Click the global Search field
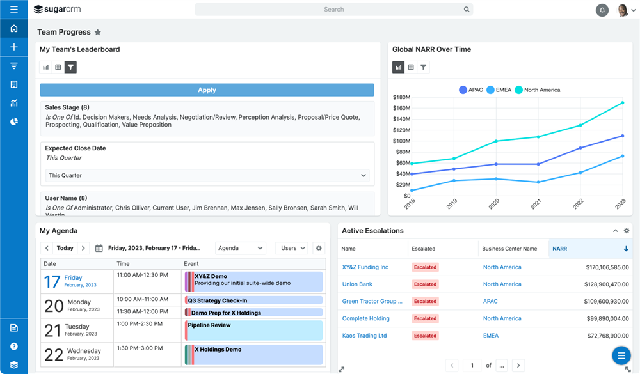The width and height of the screenshot is (640, 374). click(333, 10)
